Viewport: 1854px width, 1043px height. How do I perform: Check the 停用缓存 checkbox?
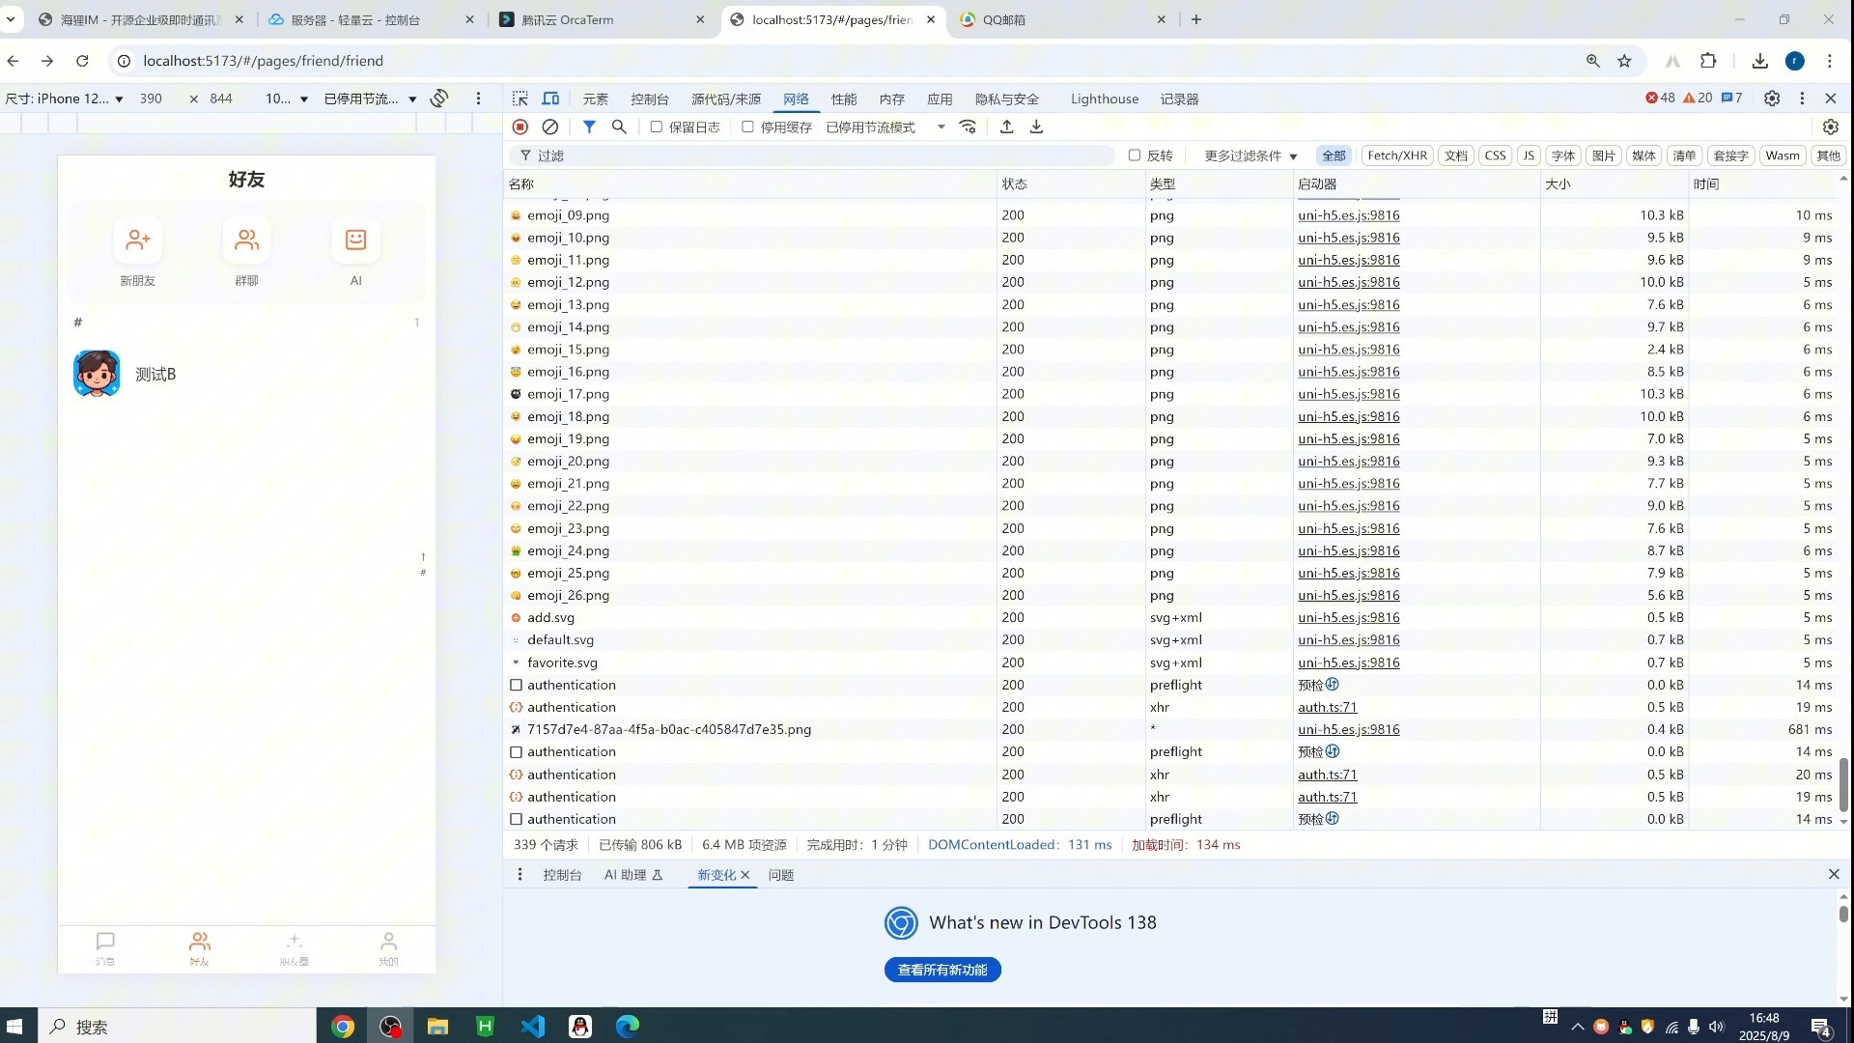pos(748,127)
